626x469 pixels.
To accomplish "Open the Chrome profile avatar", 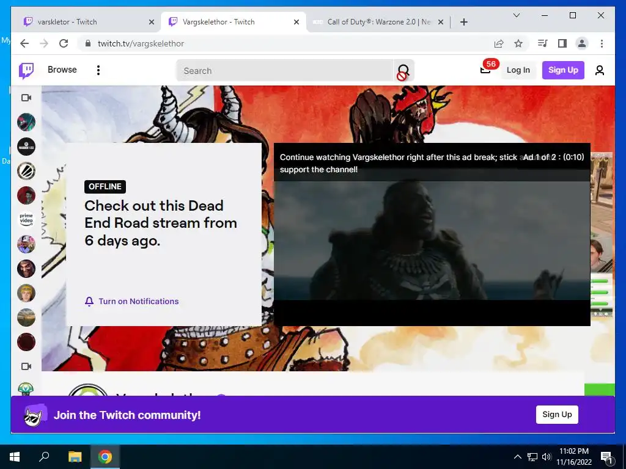I will point(582,43).
